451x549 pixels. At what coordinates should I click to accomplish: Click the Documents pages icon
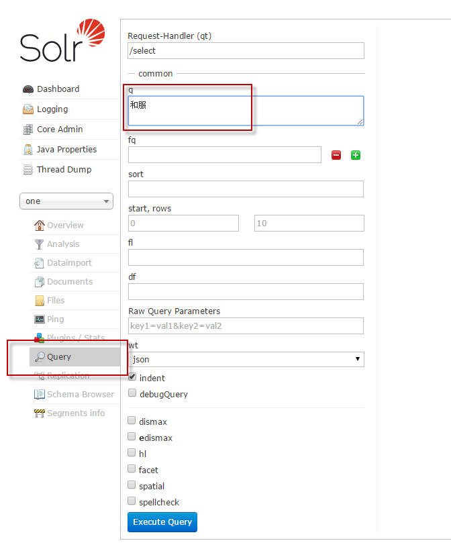pyautogui.click(x=40, y=282)
